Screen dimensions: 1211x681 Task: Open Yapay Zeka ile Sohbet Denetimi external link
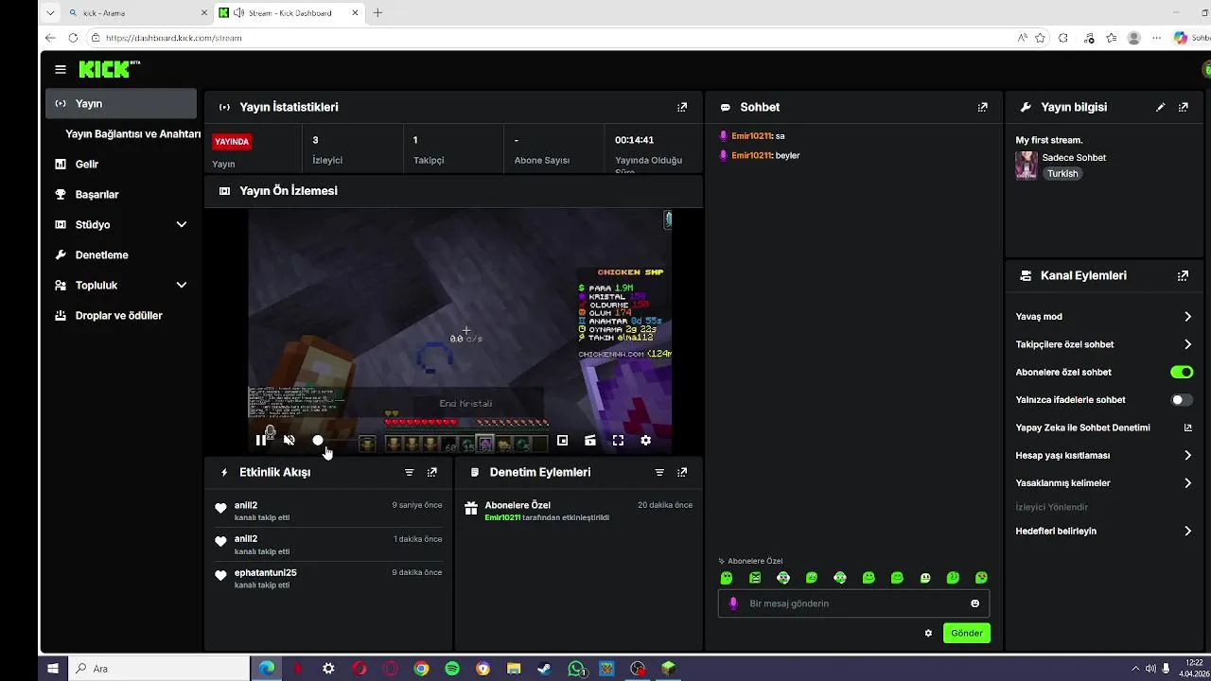click(x=1188, y=428)
